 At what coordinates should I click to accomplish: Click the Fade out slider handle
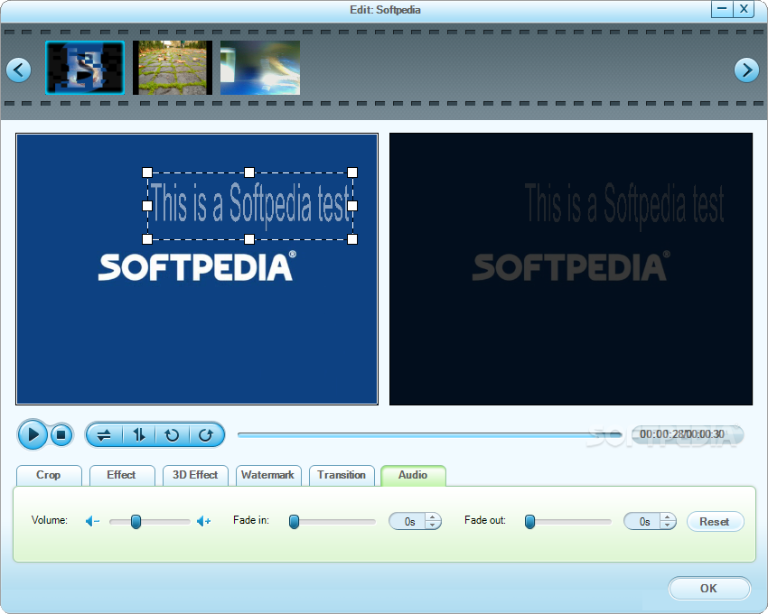tap(529, 522)
